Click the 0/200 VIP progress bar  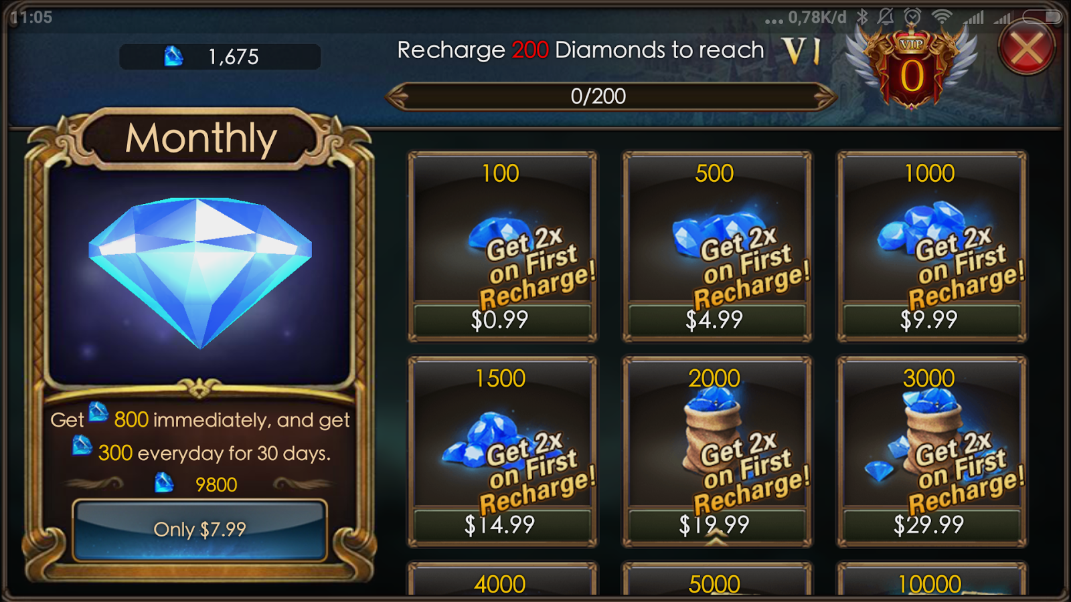pyautogui.click(x=611, y=96)
